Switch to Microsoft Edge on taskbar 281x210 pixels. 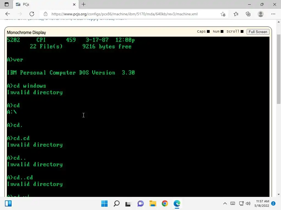[x=177, y=203]
